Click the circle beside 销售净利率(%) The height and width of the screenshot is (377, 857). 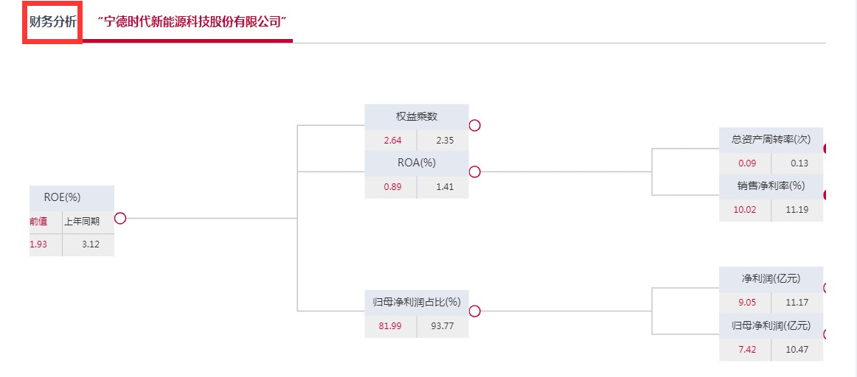coord(825,195)
